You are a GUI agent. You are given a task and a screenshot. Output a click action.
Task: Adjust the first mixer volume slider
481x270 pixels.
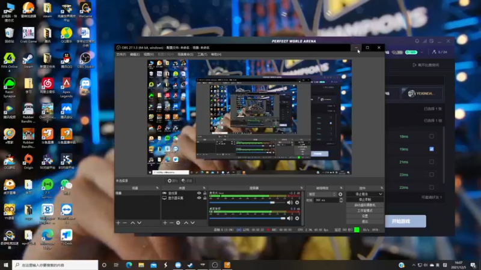247,203
